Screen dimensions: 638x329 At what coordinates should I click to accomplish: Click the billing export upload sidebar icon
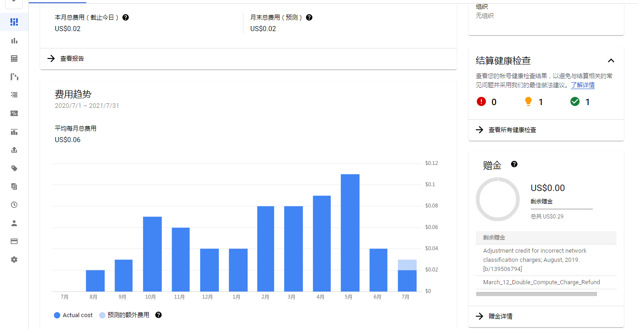pos(14,150)
